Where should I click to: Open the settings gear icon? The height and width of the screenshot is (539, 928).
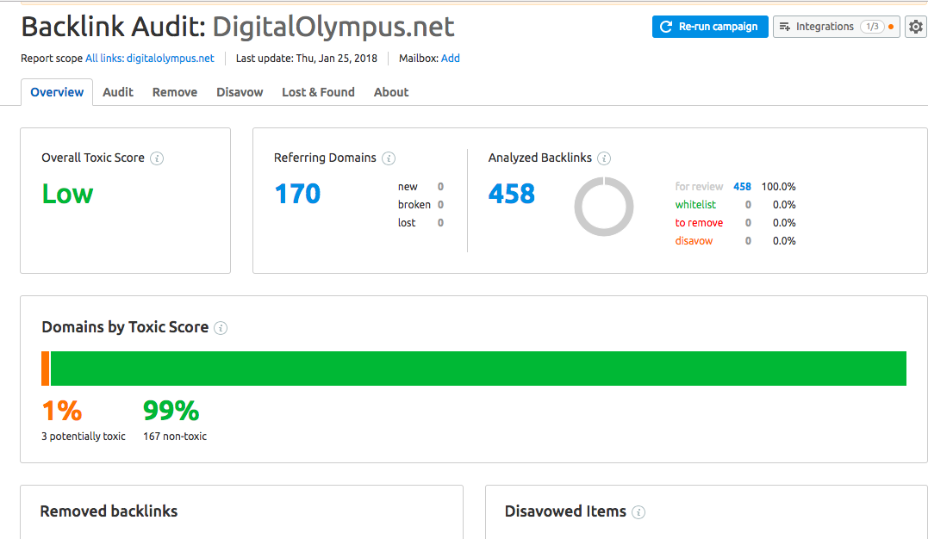tap(916, 27)
